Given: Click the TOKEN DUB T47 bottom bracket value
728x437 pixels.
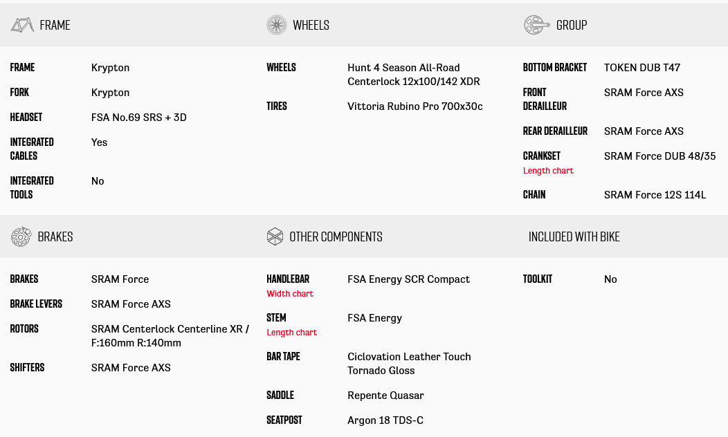Looking at the screenshot, I should pos(641,68).
